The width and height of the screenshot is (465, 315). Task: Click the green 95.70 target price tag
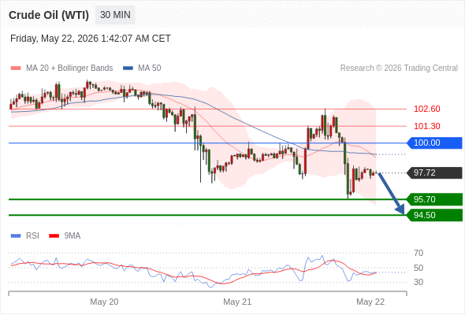434,199
